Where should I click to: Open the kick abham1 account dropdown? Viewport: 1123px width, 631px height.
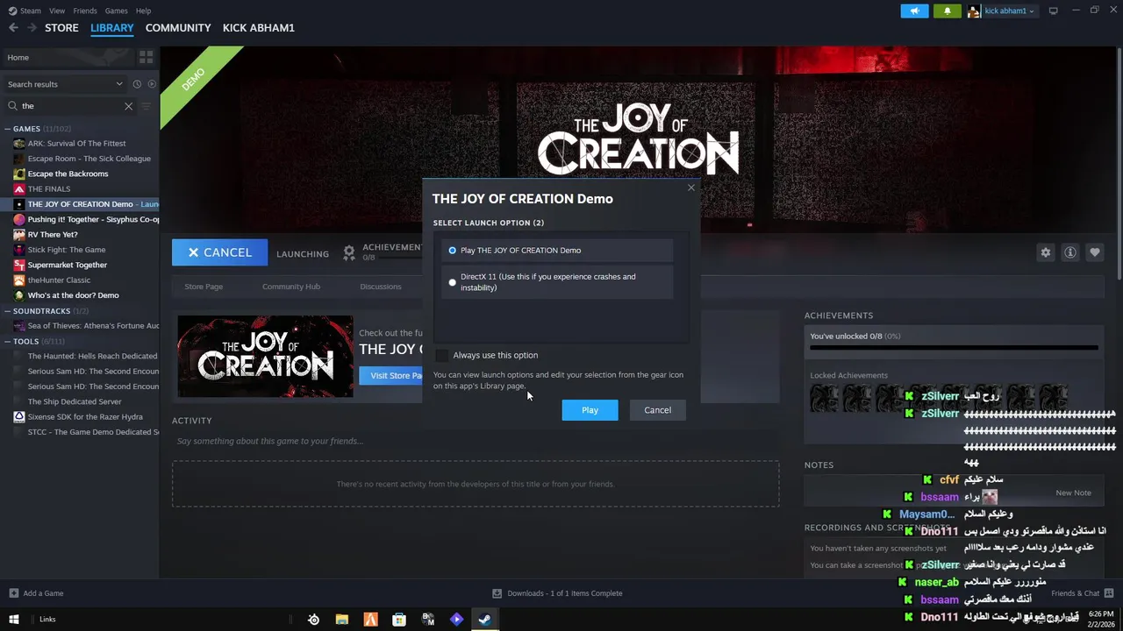(1002, 11)
